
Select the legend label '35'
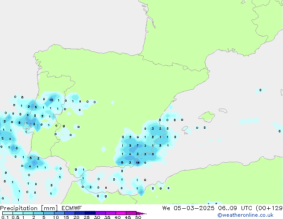[x=107, y=217]
